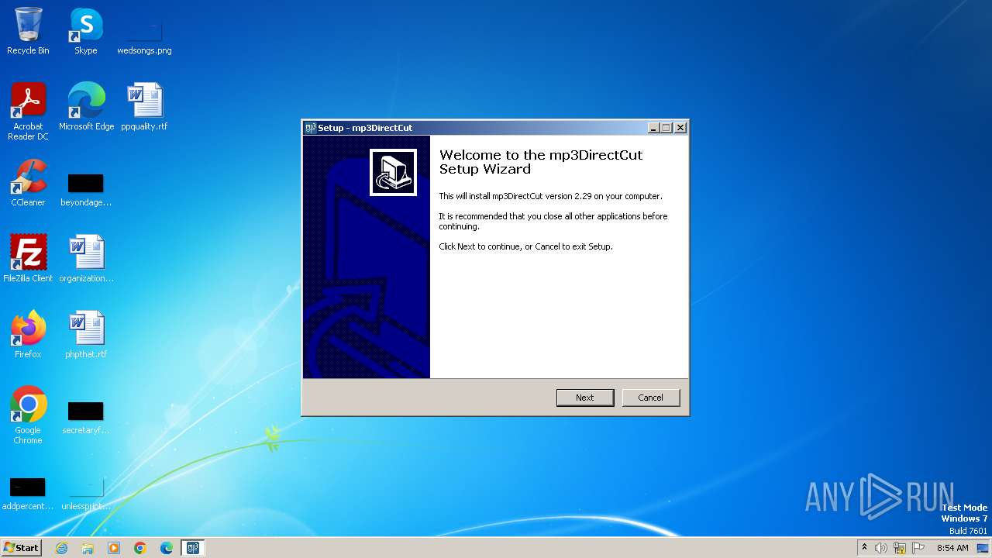
Task: Open the Action Center flag icon
Action: coord(918,548)
